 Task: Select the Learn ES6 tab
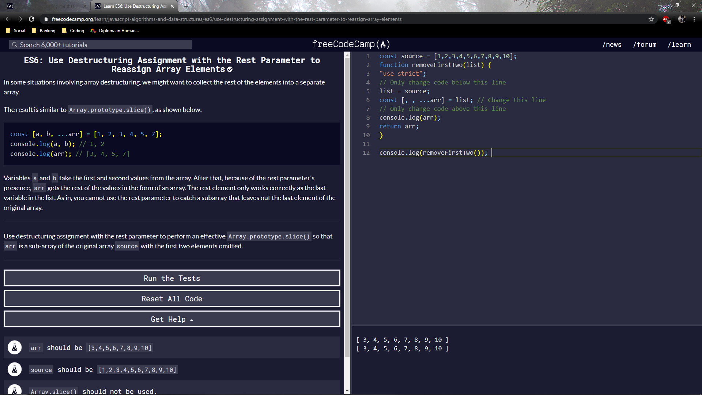pyautogui.click(x=134, y=6)
